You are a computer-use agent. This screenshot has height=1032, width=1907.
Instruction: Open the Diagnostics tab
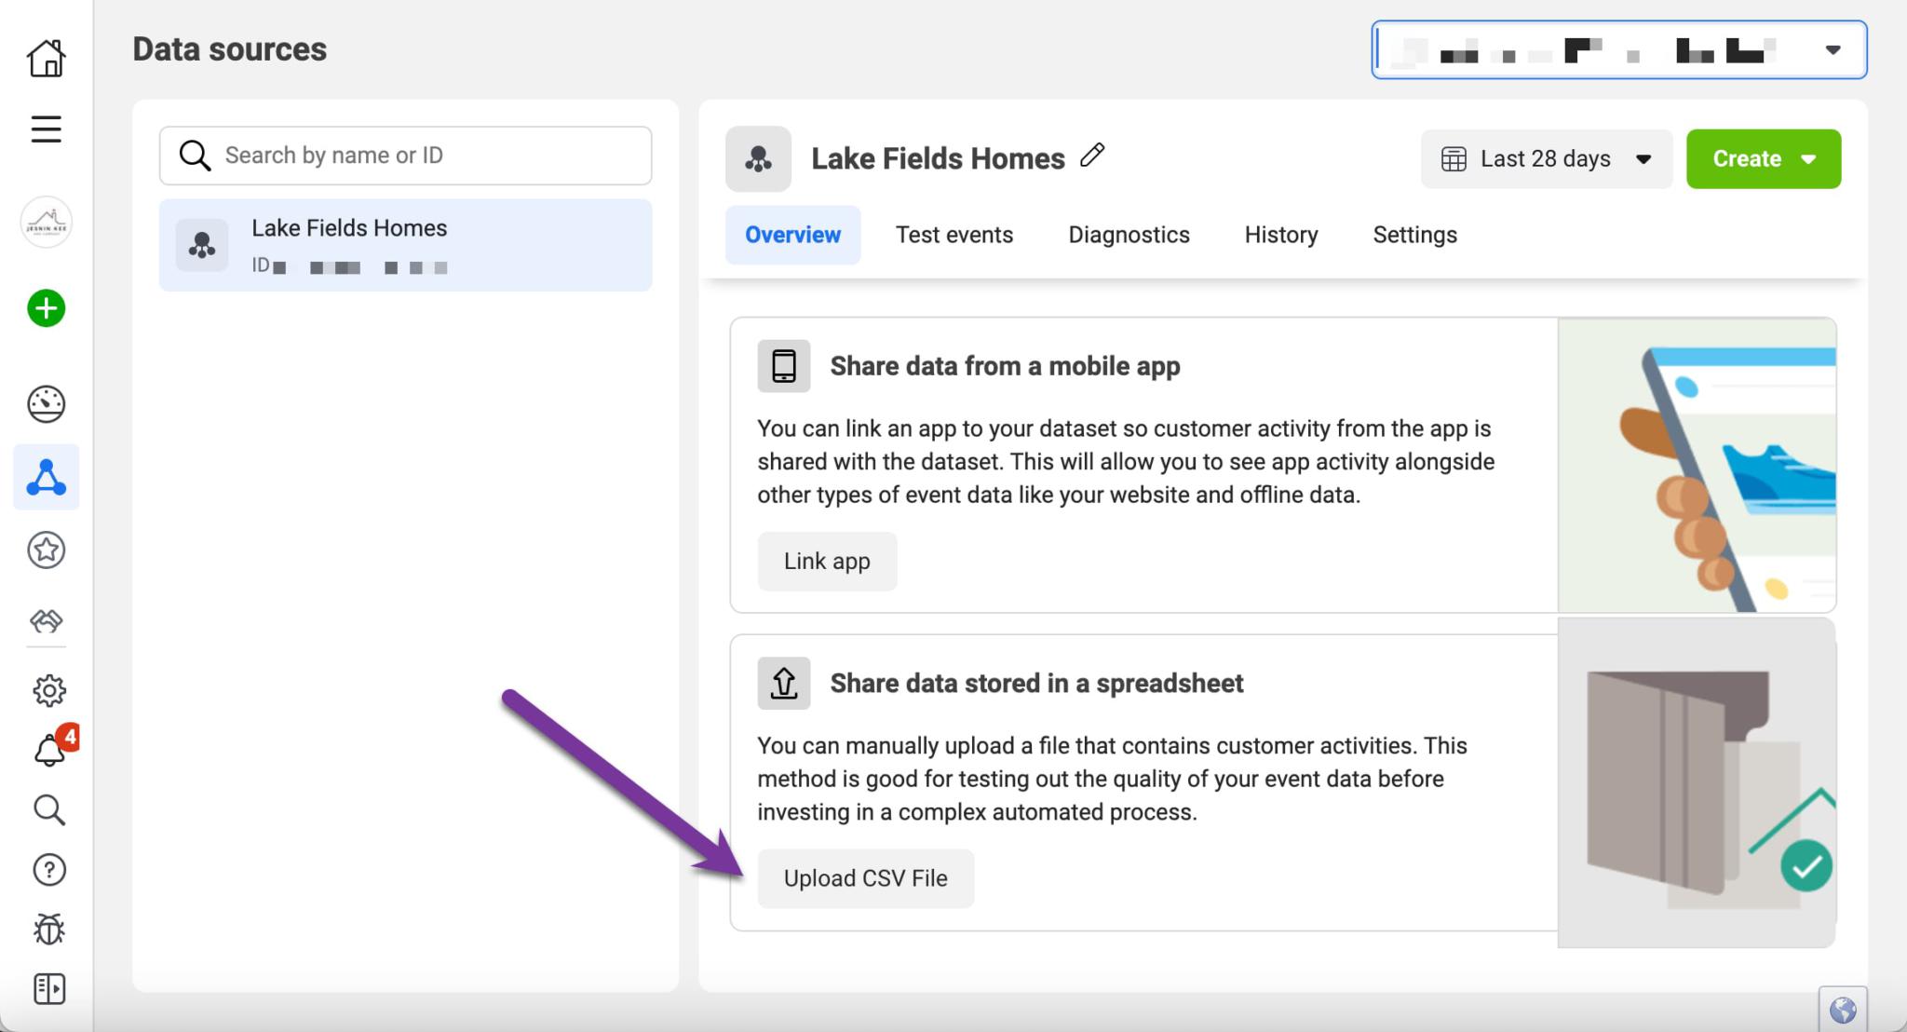point(1129,235)
